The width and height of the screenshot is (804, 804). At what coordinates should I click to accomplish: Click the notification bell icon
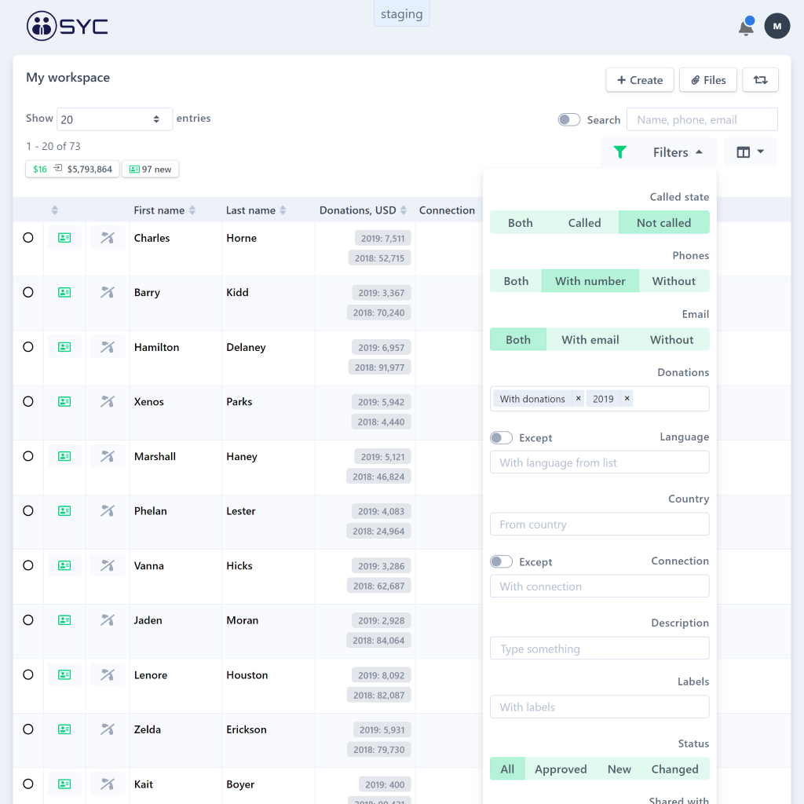746,27
